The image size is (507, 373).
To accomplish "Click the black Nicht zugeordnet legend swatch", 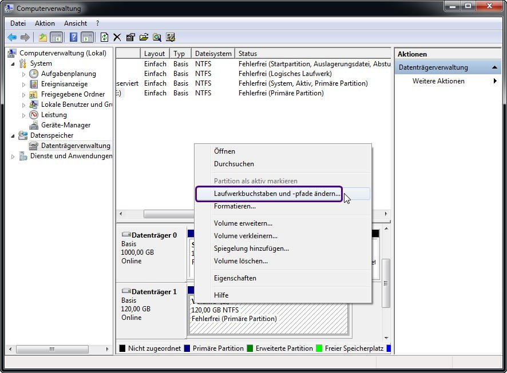I will 122,348.
